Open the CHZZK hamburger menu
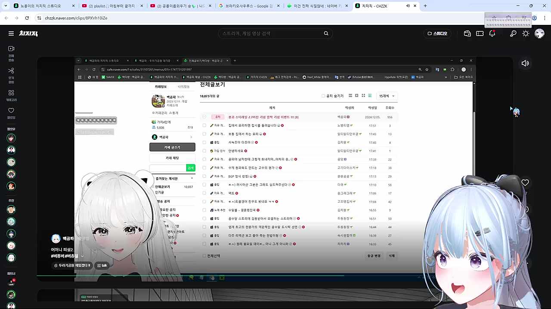Screen dimensions: 551x309 [x=11, y=33]
